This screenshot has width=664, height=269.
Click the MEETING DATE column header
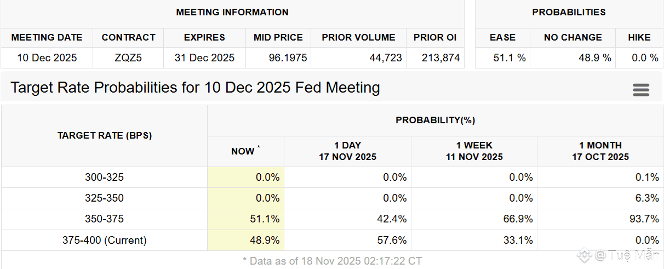pos(47,37)
